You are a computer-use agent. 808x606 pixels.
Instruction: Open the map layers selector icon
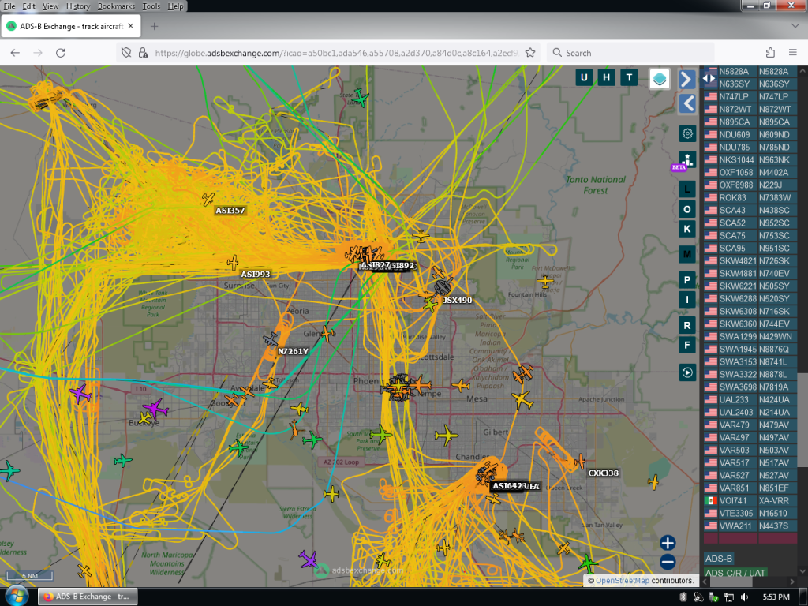tap(659, 79)
